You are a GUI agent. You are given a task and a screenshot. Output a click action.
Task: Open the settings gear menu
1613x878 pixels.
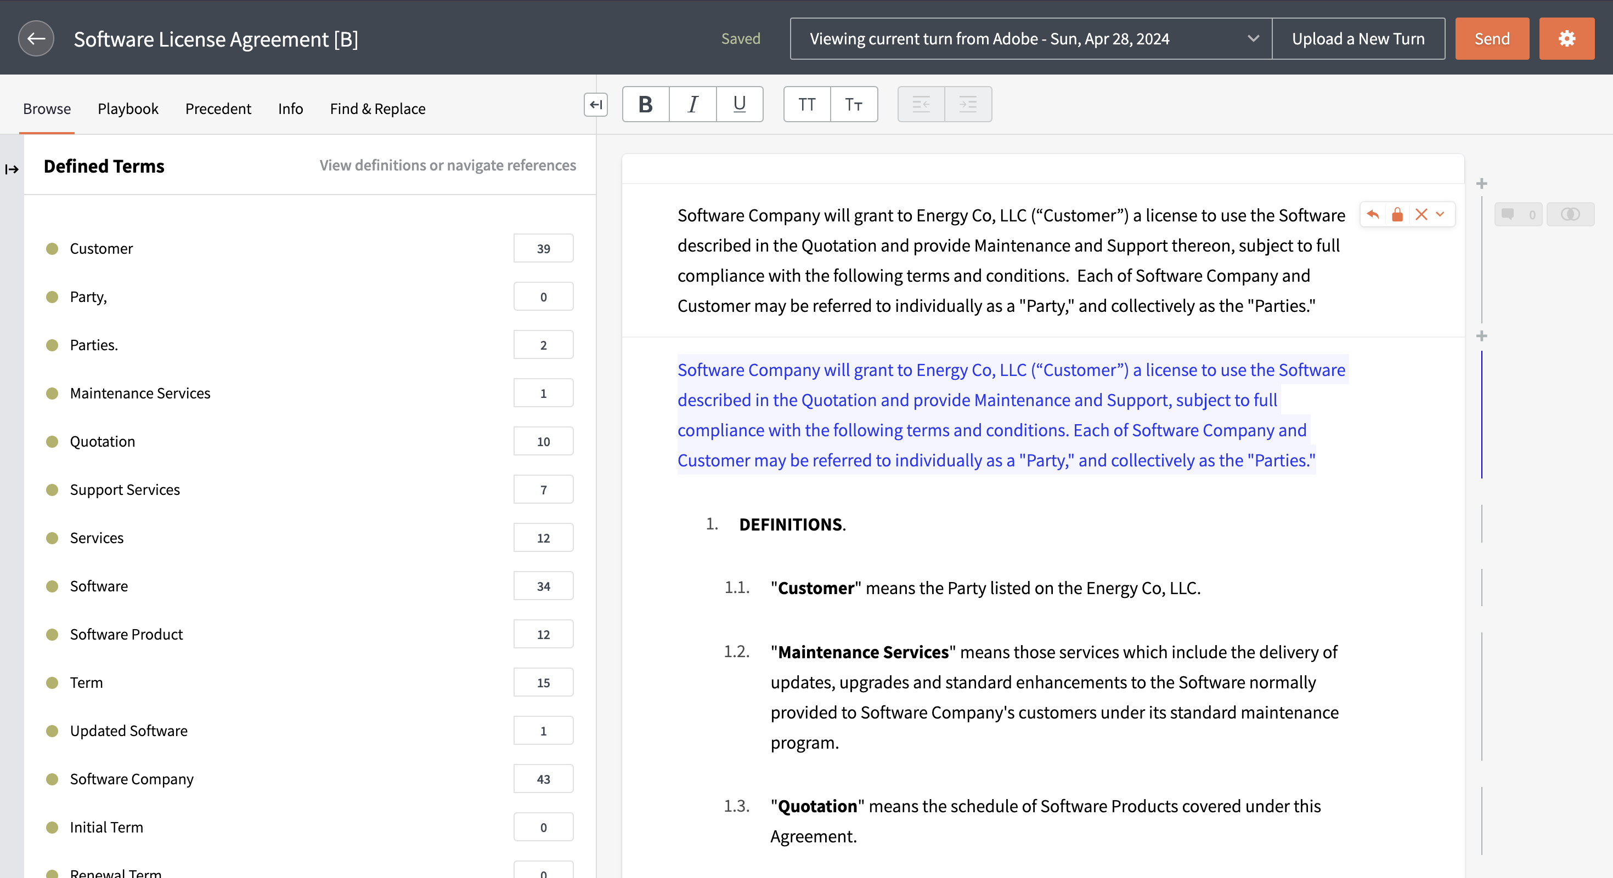(x=1567, y=39)
